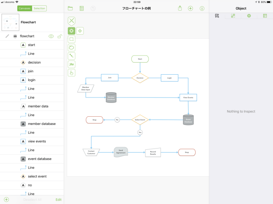The width and height of the screenshot is (273, 204).
Task: Switch to the Selection tab
Action: tap(39, 8)
